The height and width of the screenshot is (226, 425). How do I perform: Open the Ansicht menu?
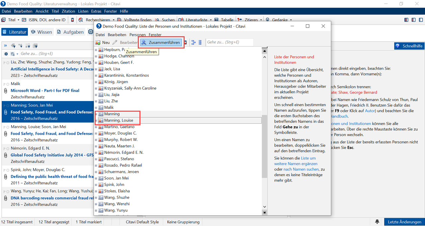click(x=42, y=11)
